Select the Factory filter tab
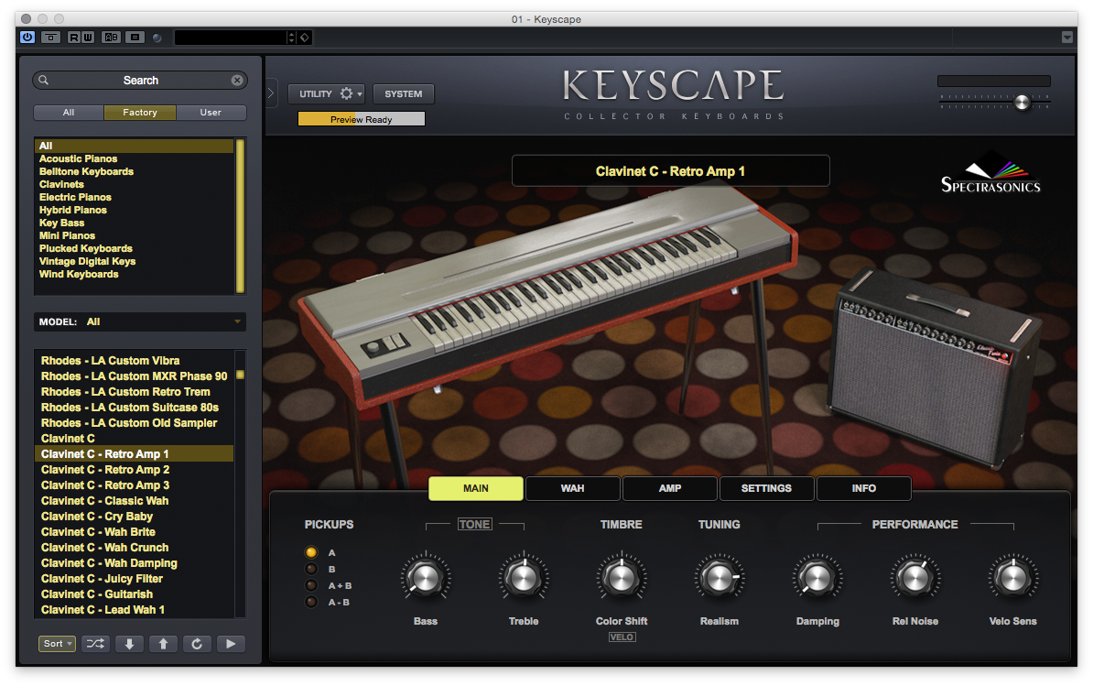 (x=140, y=113)
